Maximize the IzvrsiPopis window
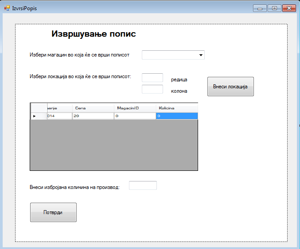 [x=274, y=8]
